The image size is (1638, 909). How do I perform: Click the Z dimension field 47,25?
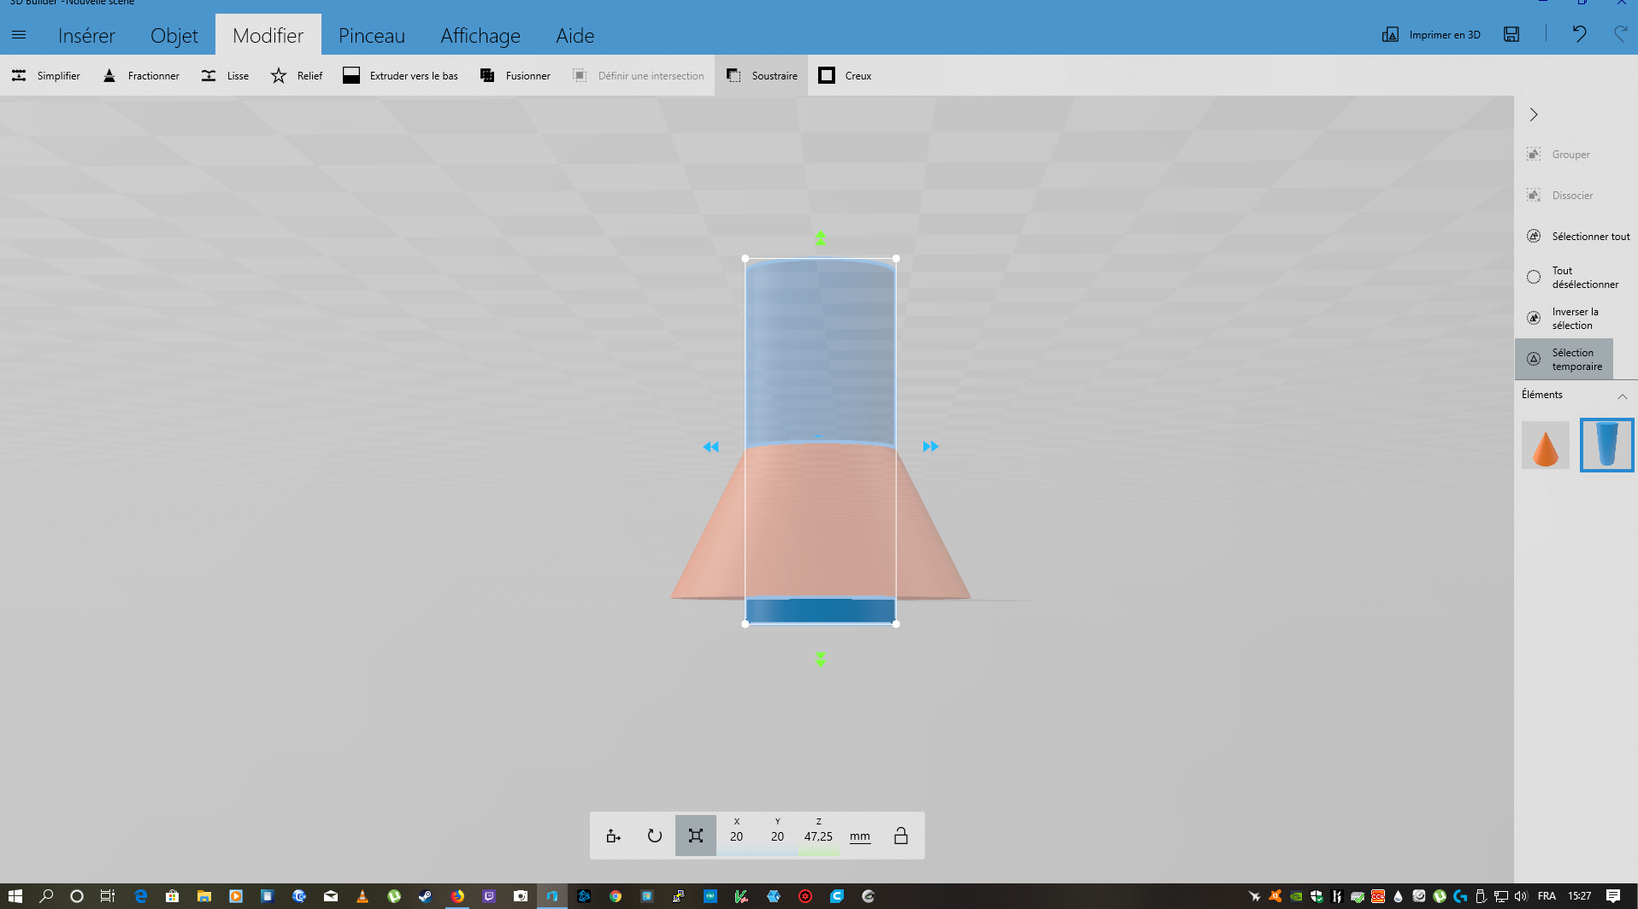tap(818, 836)
